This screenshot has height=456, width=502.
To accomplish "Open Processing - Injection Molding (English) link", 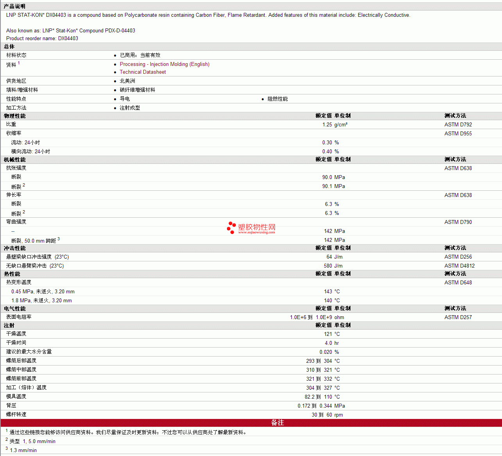I will 164,64.
